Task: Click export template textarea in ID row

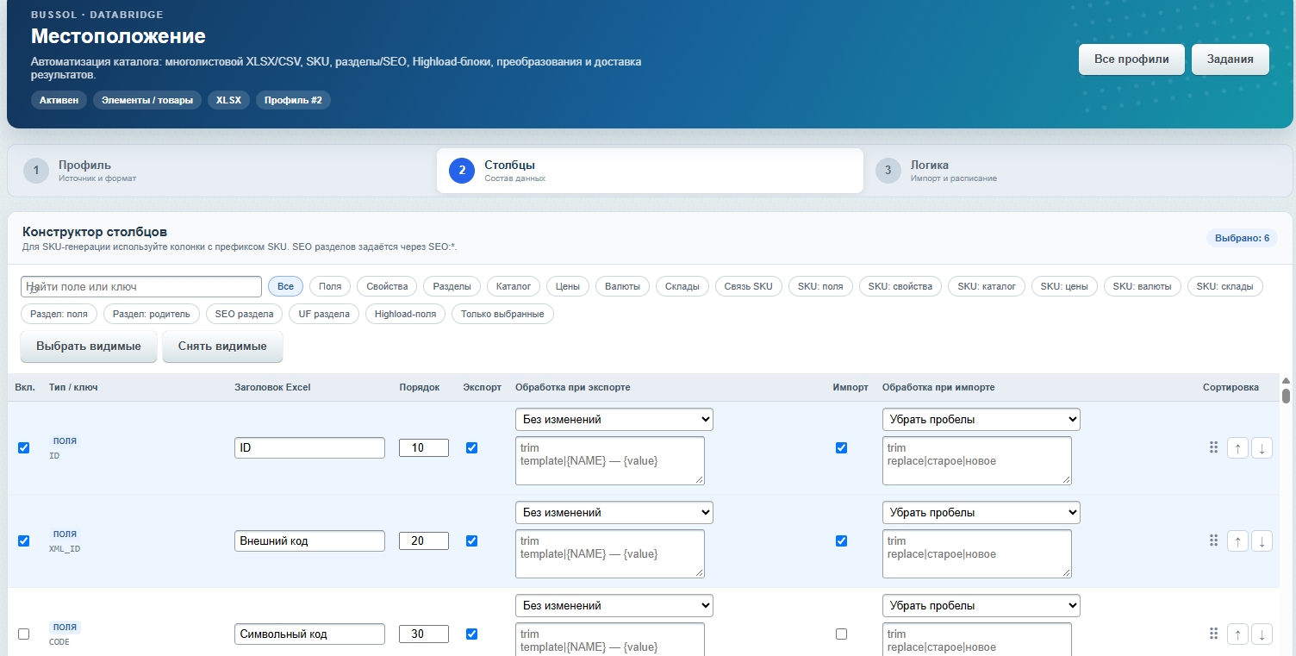Action: 610,460
